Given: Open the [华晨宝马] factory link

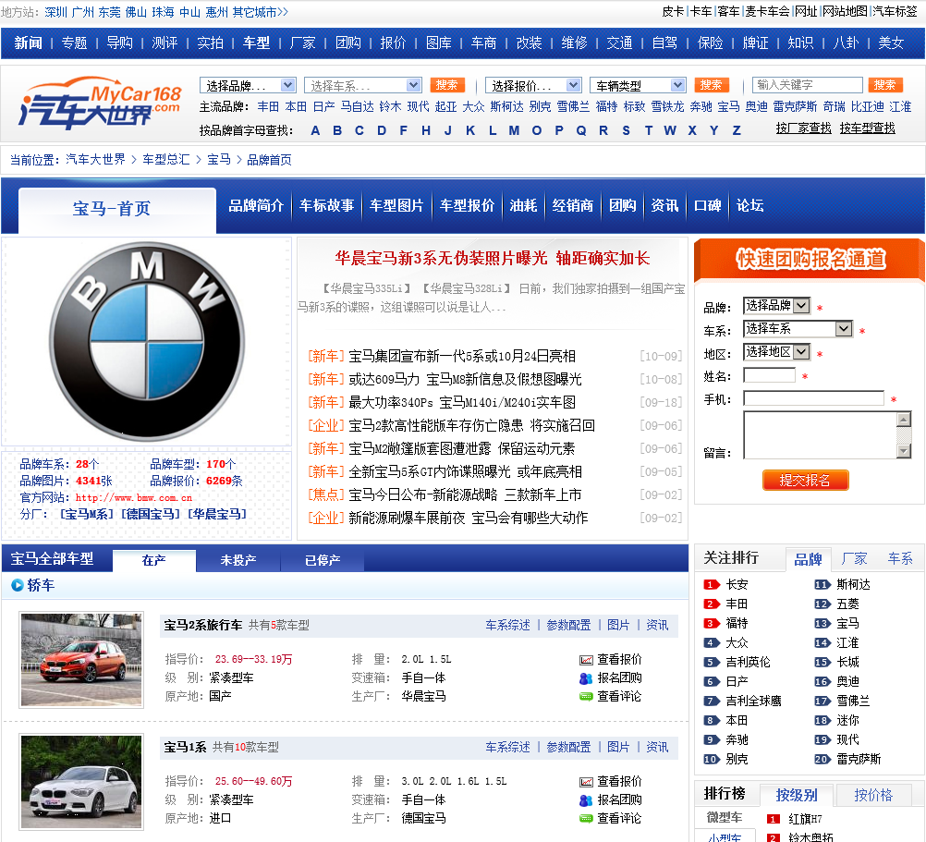Looking at the screenshot, I should tap(217, 514).
